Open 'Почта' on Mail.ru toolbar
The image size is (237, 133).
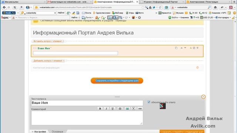pos(86,13)
